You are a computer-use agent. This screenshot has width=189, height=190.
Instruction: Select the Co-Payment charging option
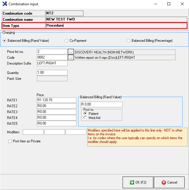tap(66, 41)
